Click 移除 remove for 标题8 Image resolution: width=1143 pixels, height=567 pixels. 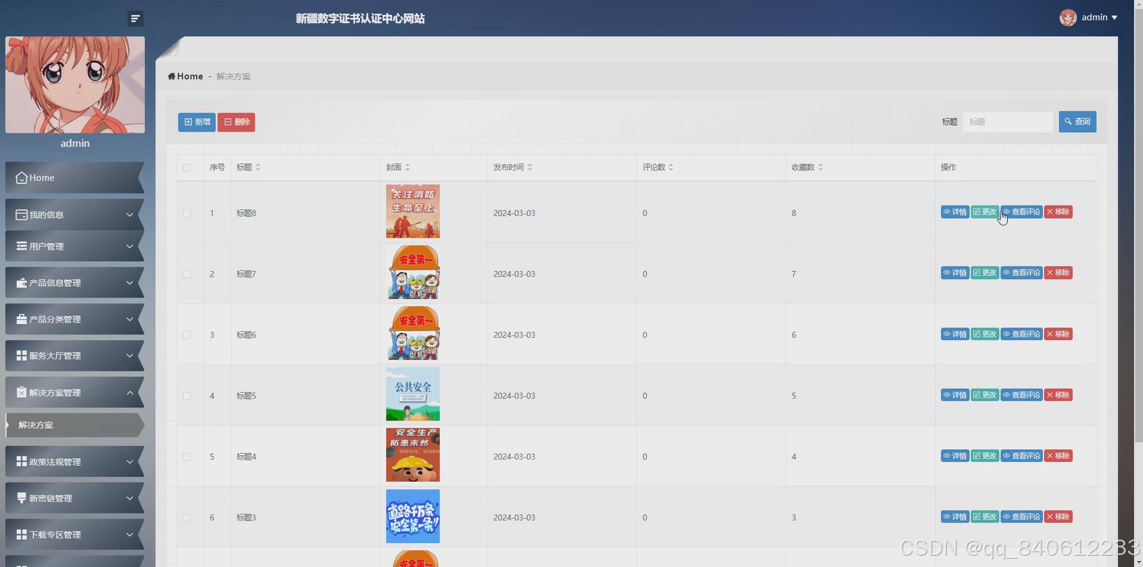pos(1058,212)
